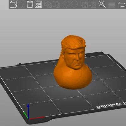Click the dimmed Paste clipboard icon

[56, 4]
